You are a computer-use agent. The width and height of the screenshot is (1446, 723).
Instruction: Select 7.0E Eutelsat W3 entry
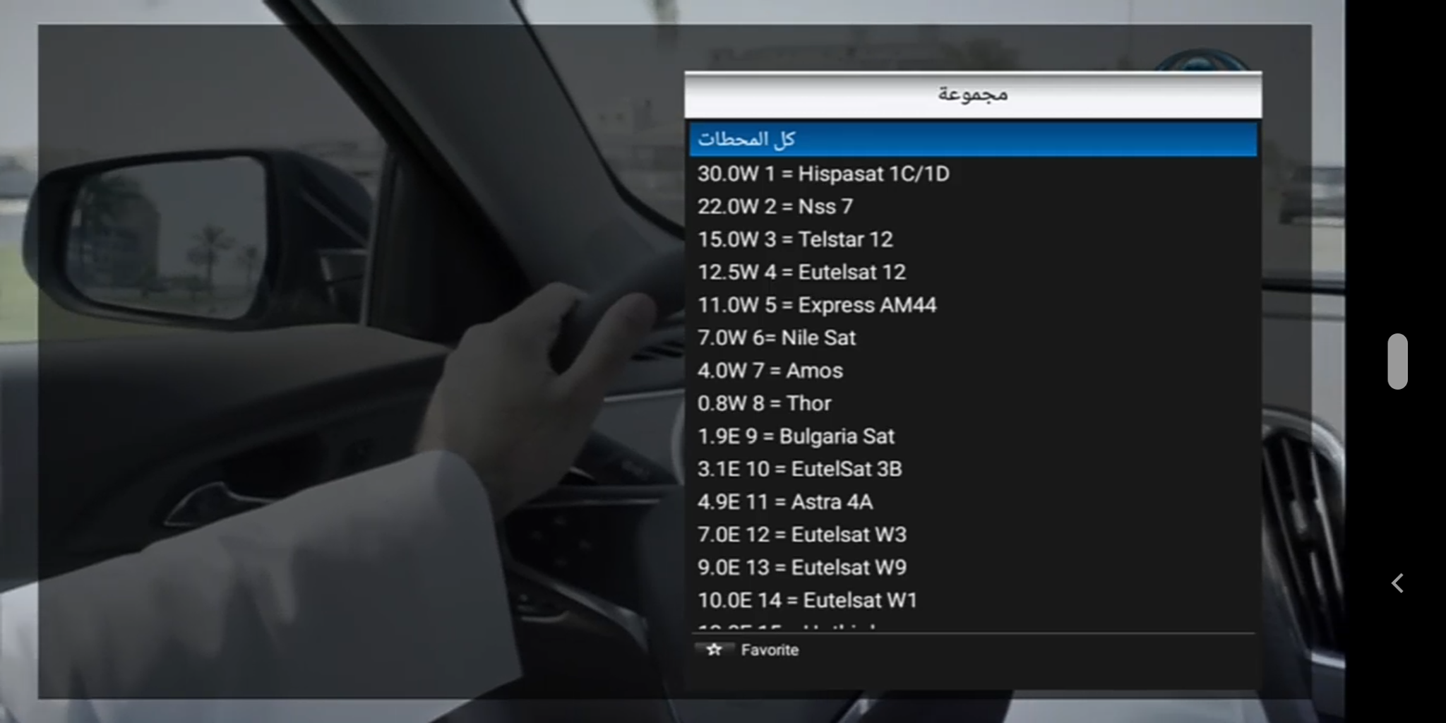click(801, 534)
